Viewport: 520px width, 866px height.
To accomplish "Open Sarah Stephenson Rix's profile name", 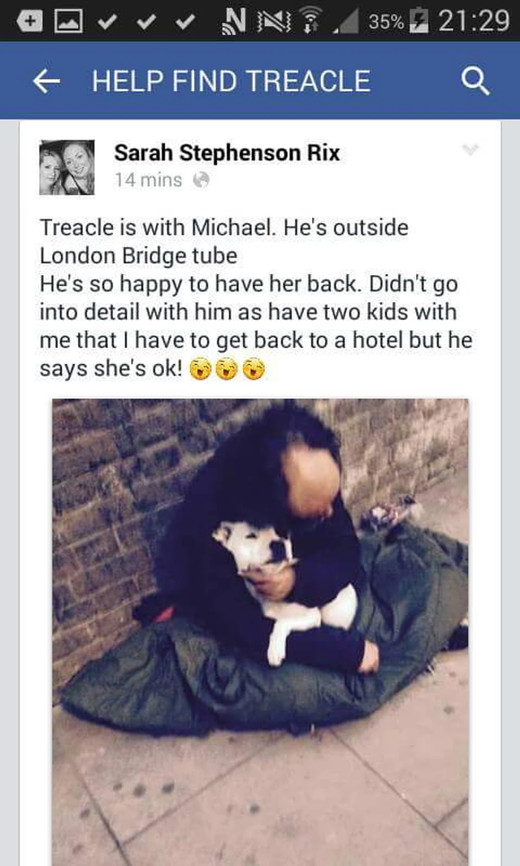I will pyautogui.click(x=227, y=153).
